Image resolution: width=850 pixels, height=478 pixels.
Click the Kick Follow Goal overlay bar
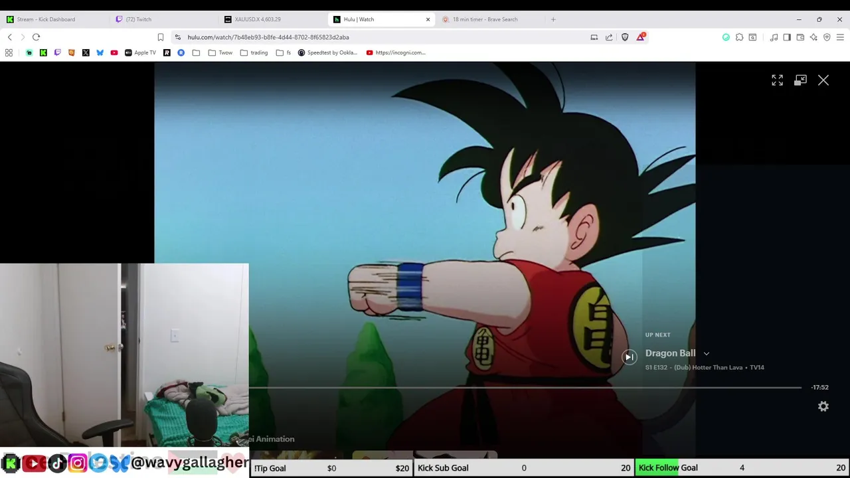(742, 468)
